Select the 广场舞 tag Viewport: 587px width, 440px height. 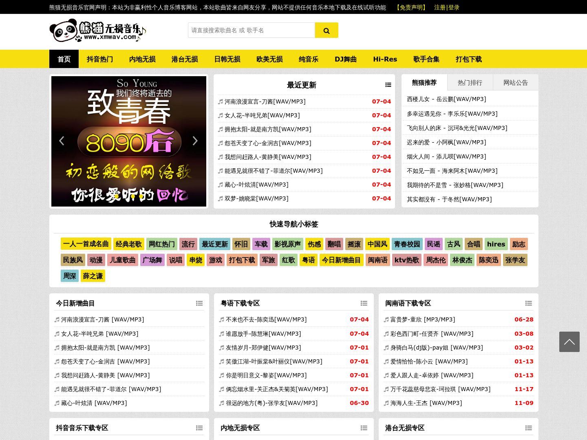click(152, 260)
